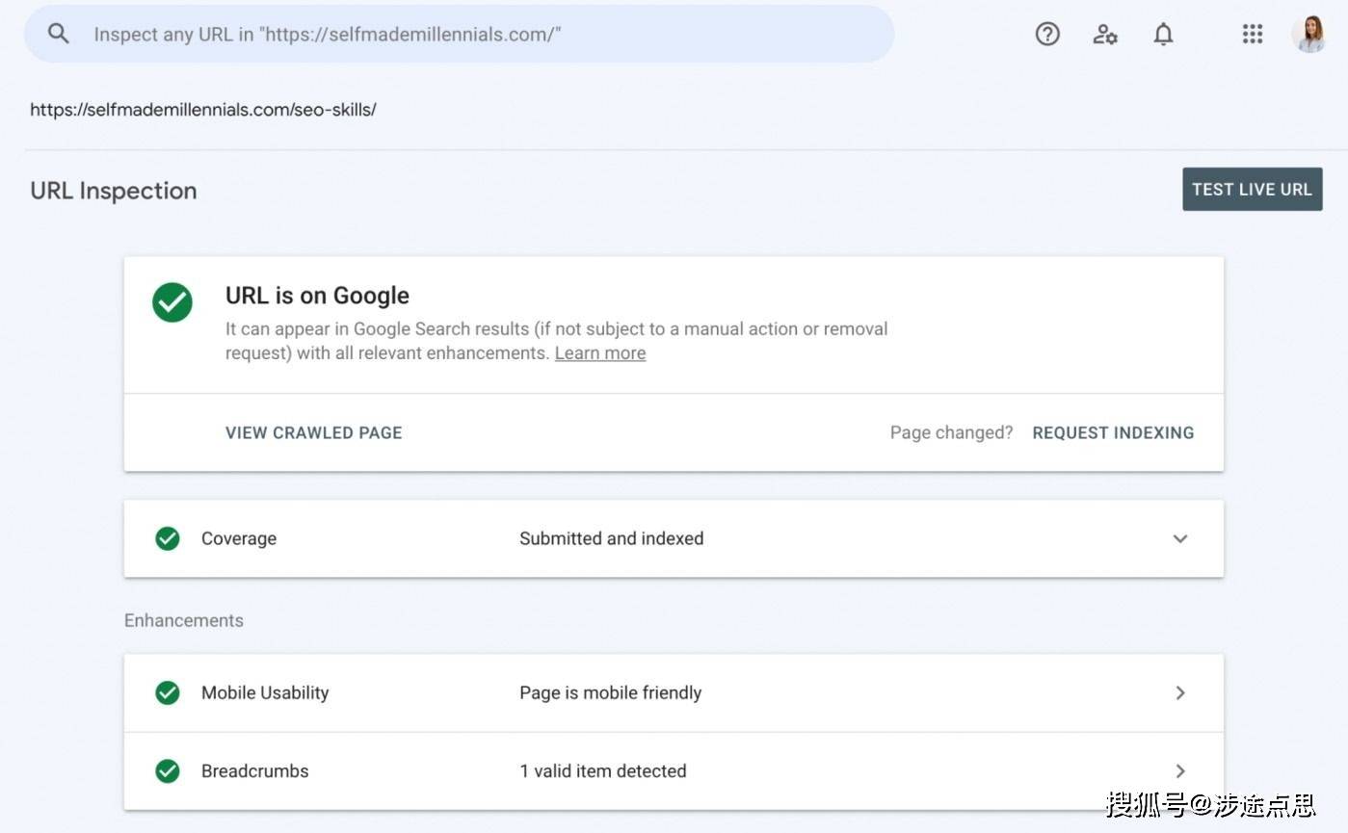Image resolution: width=1348 pixels, height=833 pixels.
Task: Click the inspected seo-skills URL text
Action: (x=203, y=109)
